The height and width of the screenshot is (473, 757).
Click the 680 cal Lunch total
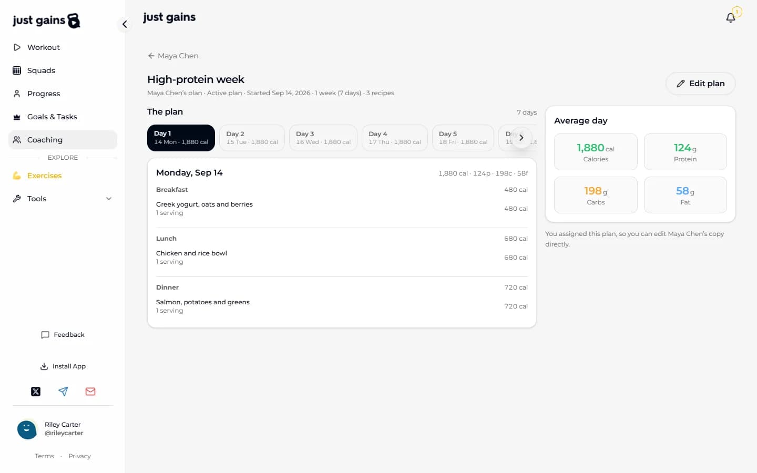(516, 239)
